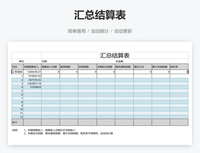This screenshot has height=153, width=200.
Task: Select 本期销售收入 cell in 合计 row
Action: tap(32, 122)
